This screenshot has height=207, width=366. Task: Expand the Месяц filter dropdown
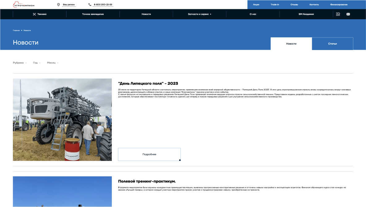pos(53,63)
